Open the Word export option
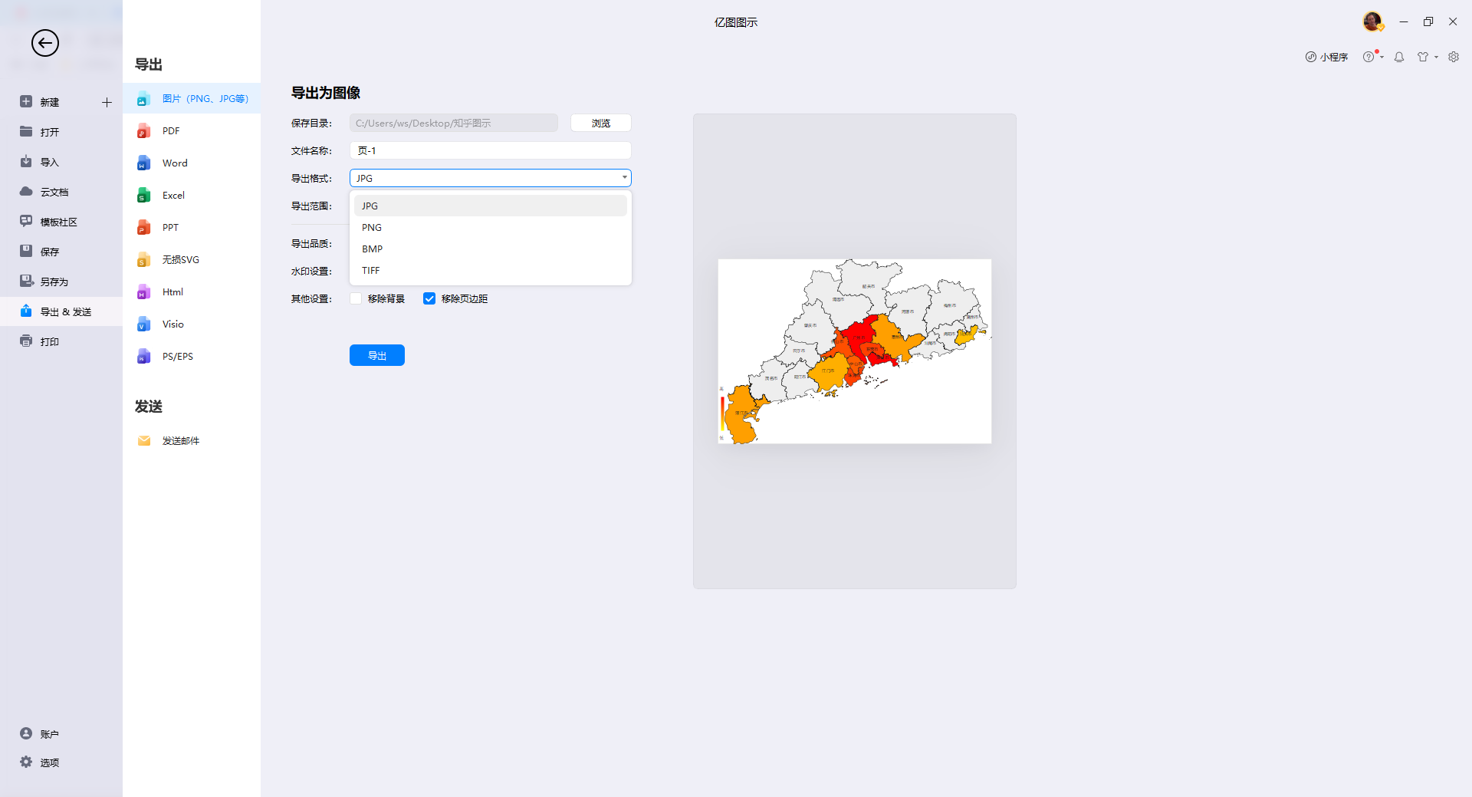 [174, 163]
